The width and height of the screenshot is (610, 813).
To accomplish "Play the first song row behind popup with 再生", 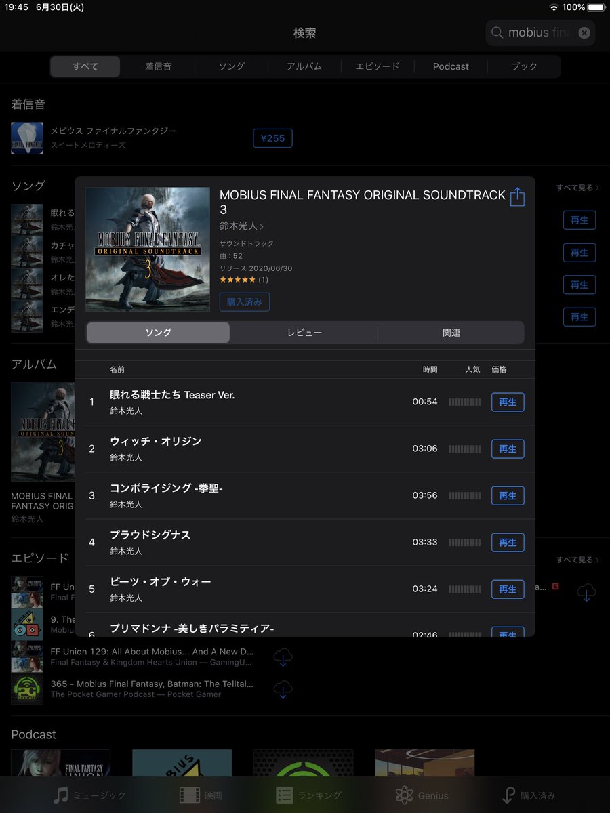I will 579,220.
